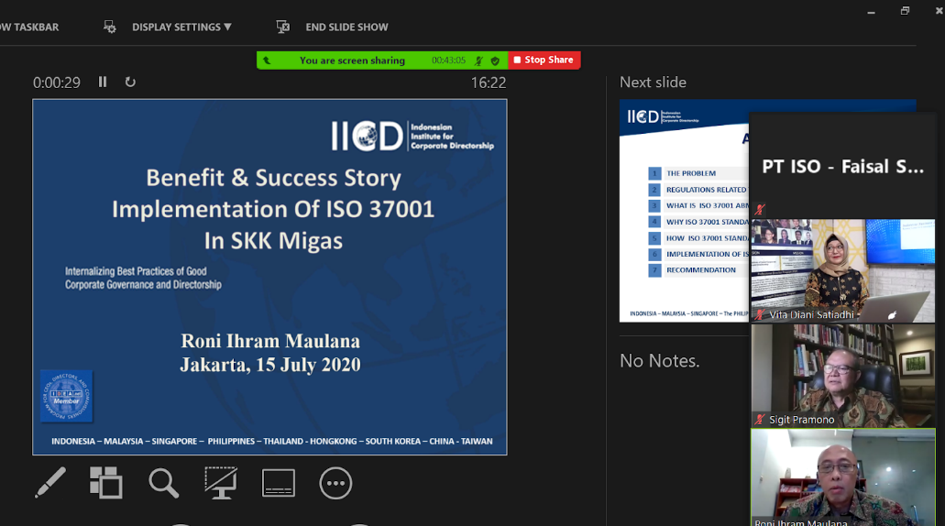
Task: Click muted mic icon on PT ISO tile
Action: pyautogui.click(x=760, y=210)
